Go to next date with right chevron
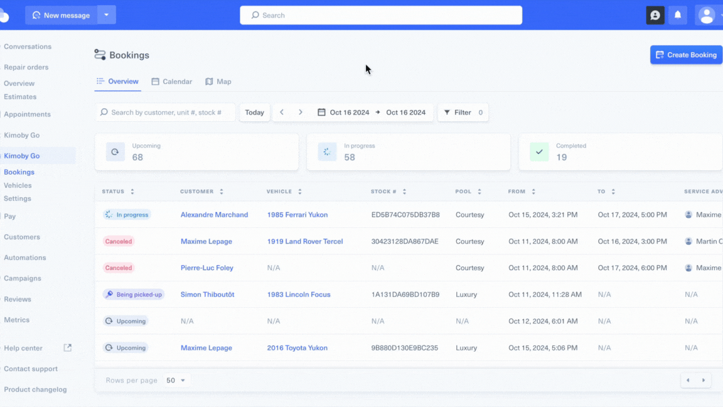This screenshot has height=407, width=723. pyautogui.click(x=301, y=112)
